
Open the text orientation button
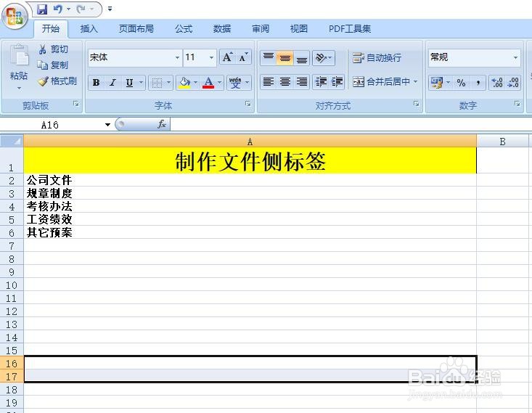[324, 57]
